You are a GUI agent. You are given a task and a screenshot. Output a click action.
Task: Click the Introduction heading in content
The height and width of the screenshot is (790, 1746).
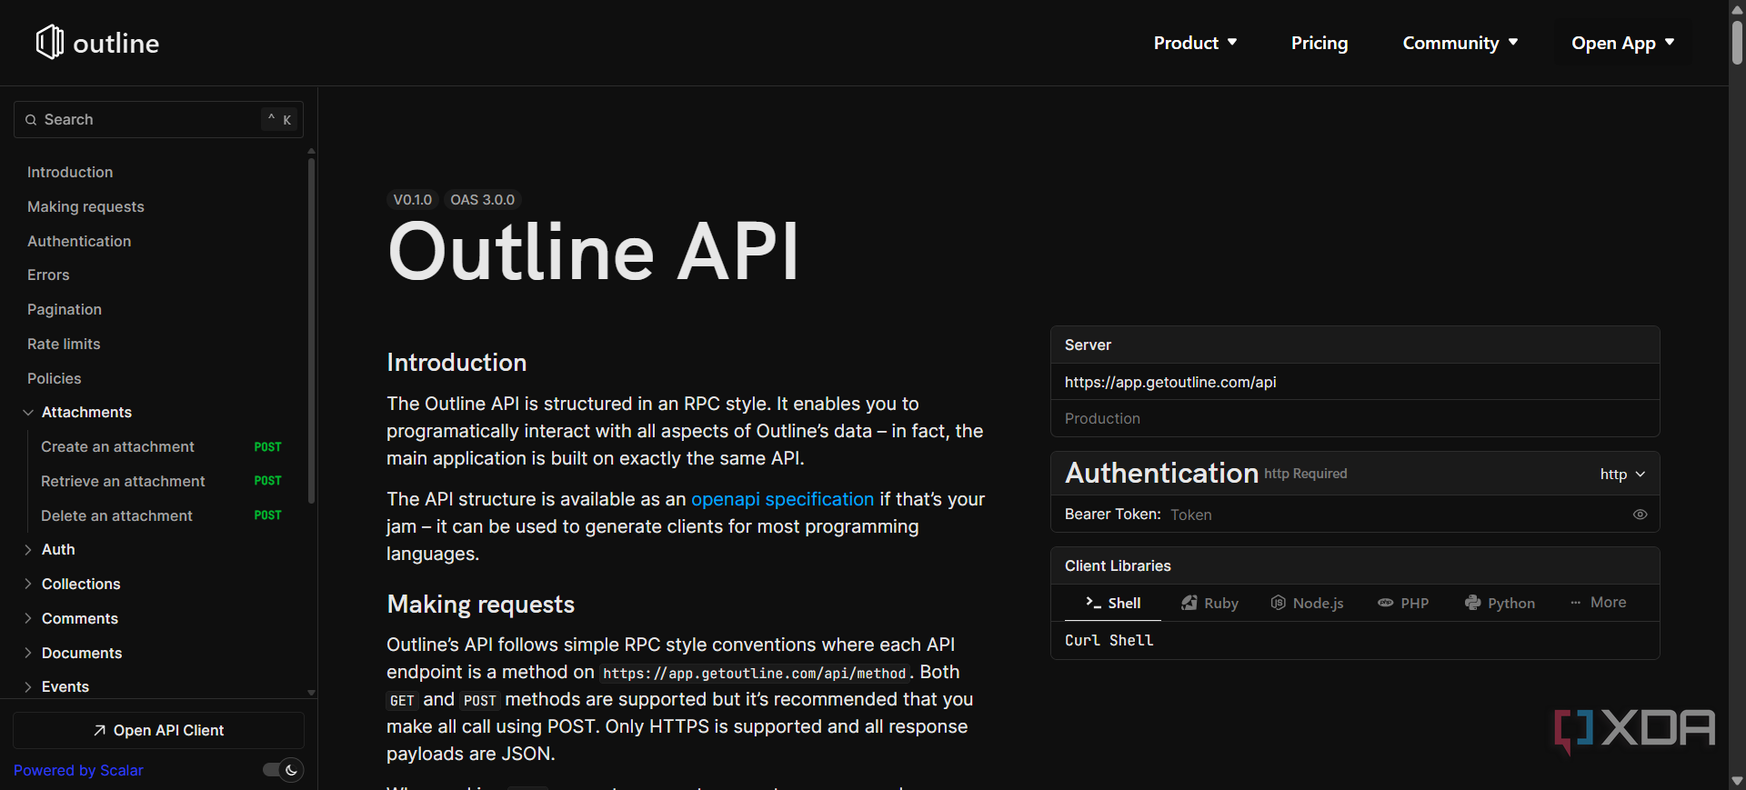457,363
